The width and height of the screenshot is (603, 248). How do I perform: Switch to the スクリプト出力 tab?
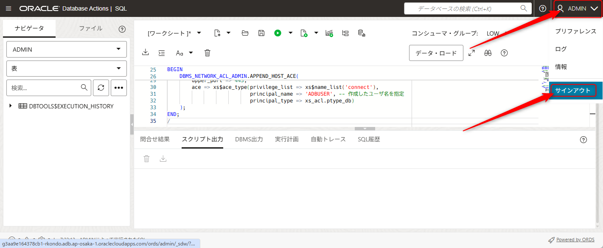(x=202, y=139)
